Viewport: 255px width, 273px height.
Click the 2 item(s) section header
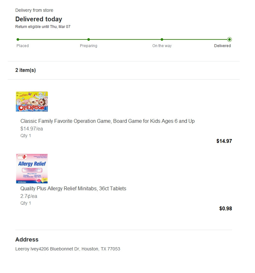coord(25,70)
